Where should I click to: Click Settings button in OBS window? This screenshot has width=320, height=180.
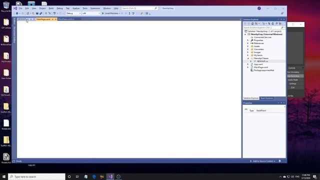(x=295, y=83)
